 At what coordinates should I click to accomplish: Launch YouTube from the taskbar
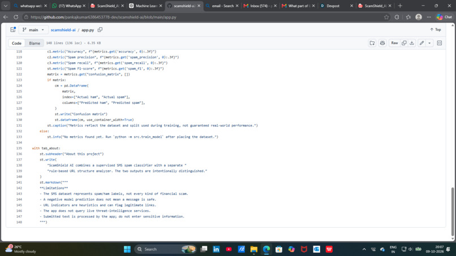click(229, 249)
